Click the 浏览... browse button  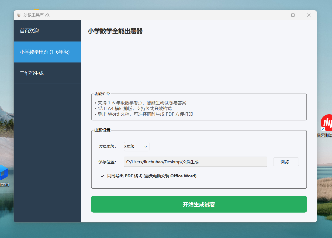click(286, 162)
